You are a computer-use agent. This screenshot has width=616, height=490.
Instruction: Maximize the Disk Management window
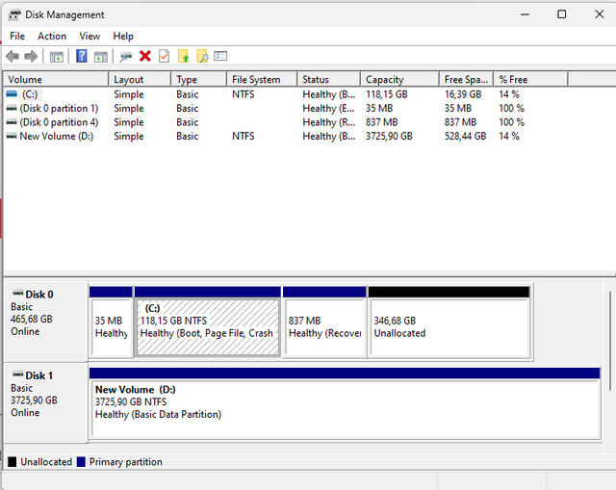point(562,14)
